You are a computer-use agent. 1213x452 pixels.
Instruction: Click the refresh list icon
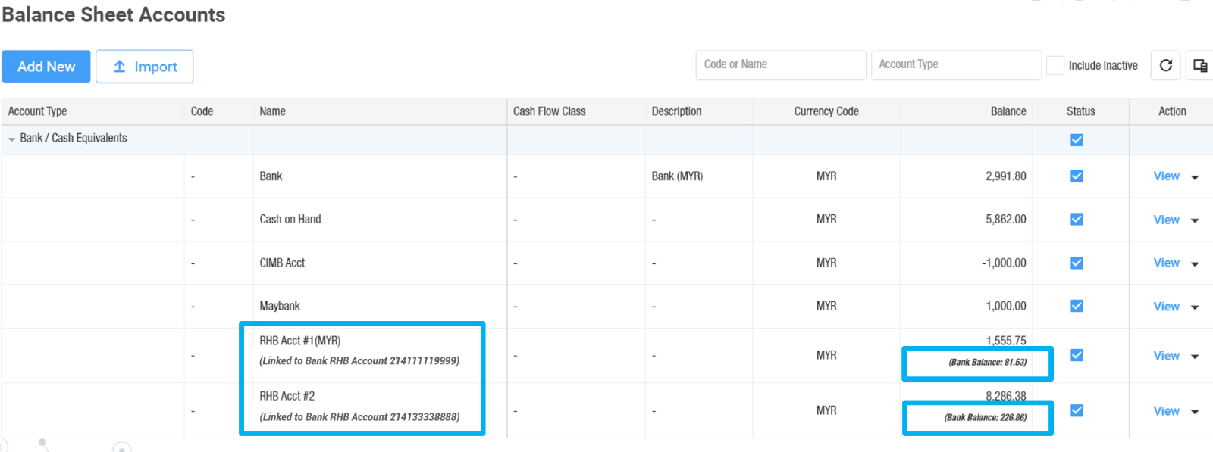1166,65
